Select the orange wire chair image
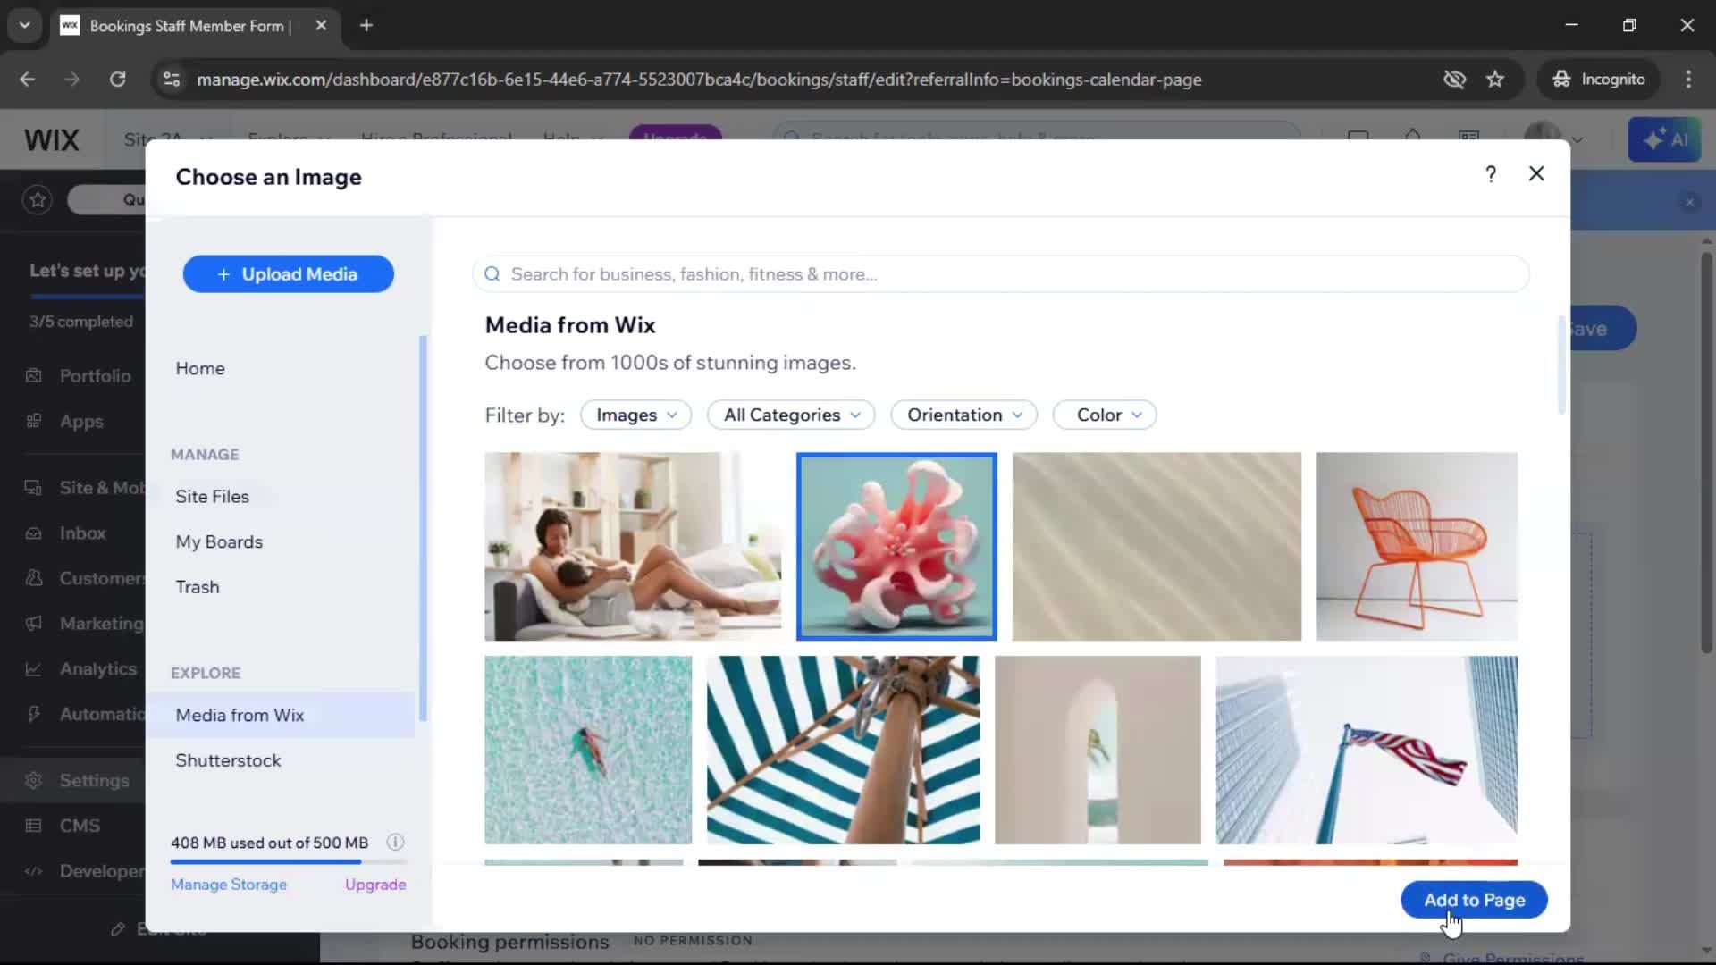This screenshot has width=1716, height=965. click(1417, 546)
